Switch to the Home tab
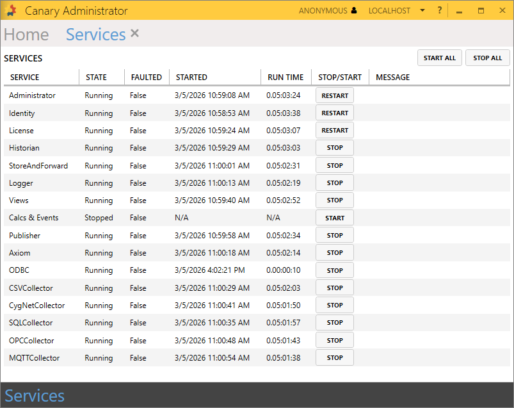The width and height of the screenshot is (514, 408). pos(26,35)
